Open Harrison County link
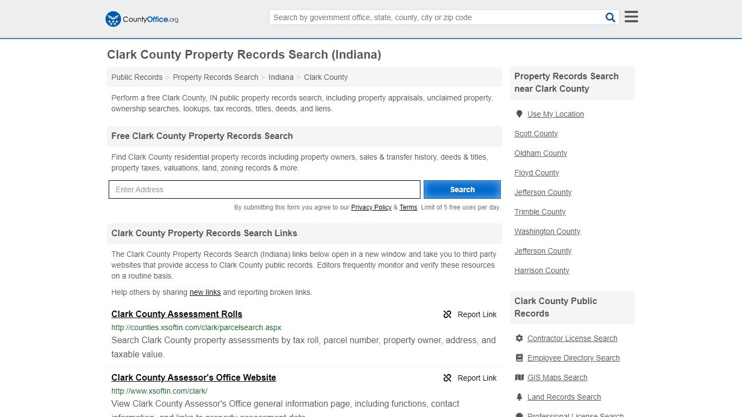This screenshot has height=417, width=742. 542,270
